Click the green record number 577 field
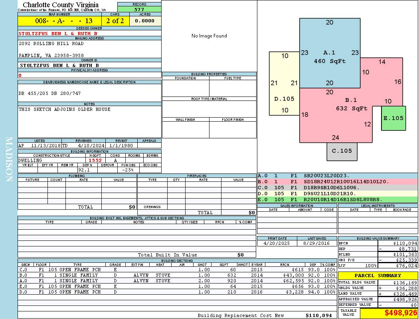Viewport: 419px width, 319px height. pyautogui.click(x=139, y=9)
